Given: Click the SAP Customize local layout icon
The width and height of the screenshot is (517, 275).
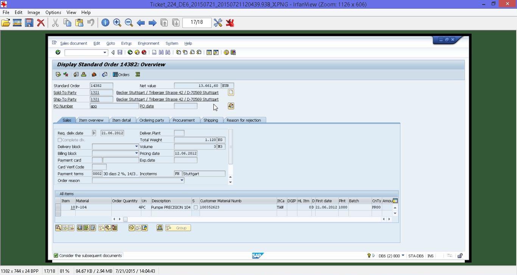Looking at the screenshot, I should pyautogui.click(x=233, y=53).
